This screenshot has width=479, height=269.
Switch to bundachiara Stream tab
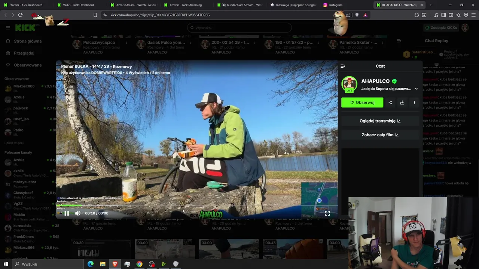(239, 5)
